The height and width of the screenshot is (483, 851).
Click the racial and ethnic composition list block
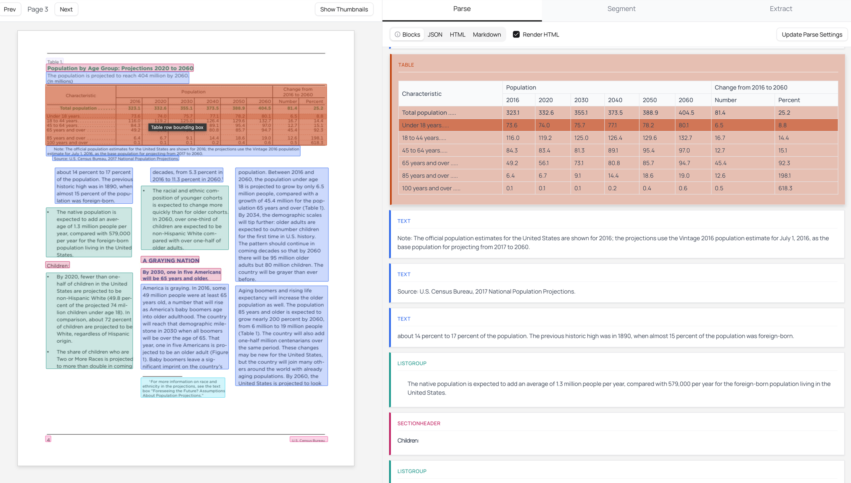click(x=185, y=218)
